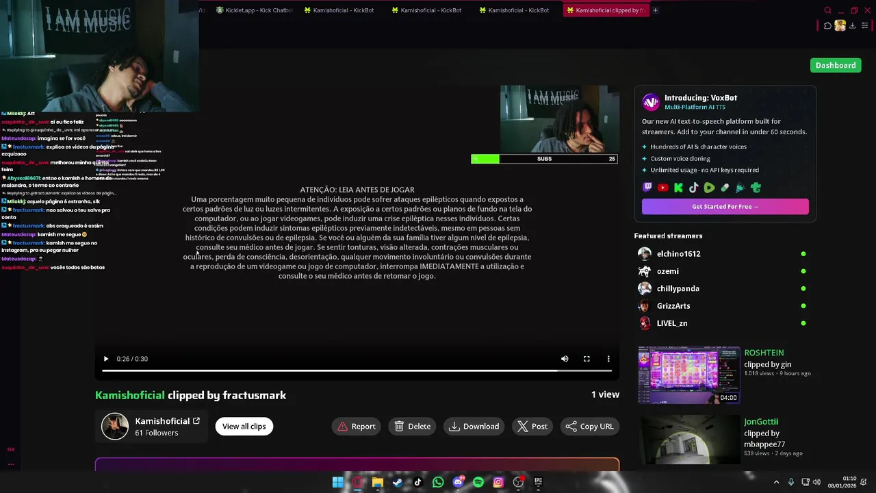This screenshot has height=493, width=876.
Task: Open Opera GX from taskbar
Action: pos(357,482)
